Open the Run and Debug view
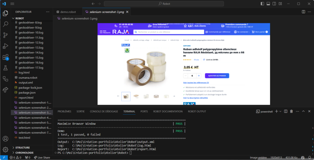The height and width of the screenshot is (160, 314). pyautogui.click(x=5, y=46)
